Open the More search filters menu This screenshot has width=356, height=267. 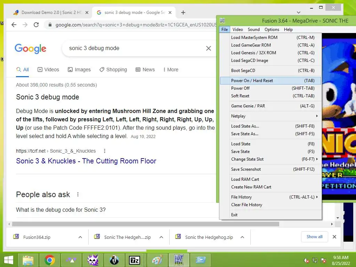click(171, 70)
